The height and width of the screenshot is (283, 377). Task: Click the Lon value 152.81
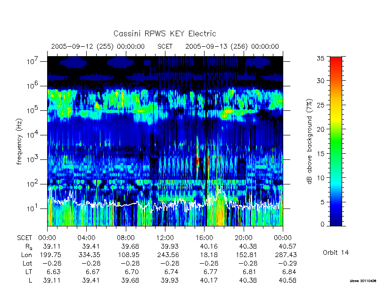point(247,255)
